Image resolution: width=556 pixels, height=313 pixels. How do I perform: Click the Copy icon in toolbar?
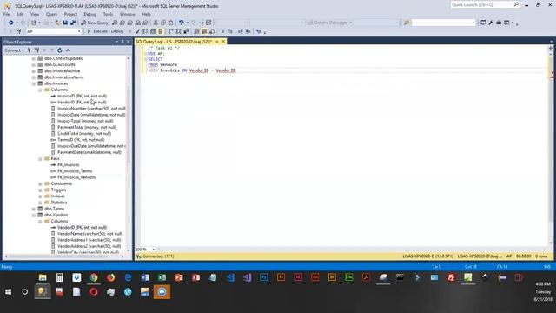point(163,23)
